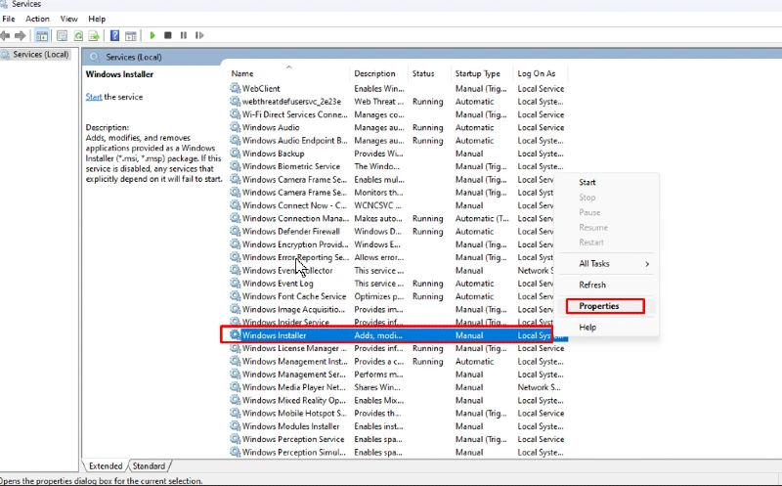Select the Windows License Manager service
782x486 pixels.
398,348
